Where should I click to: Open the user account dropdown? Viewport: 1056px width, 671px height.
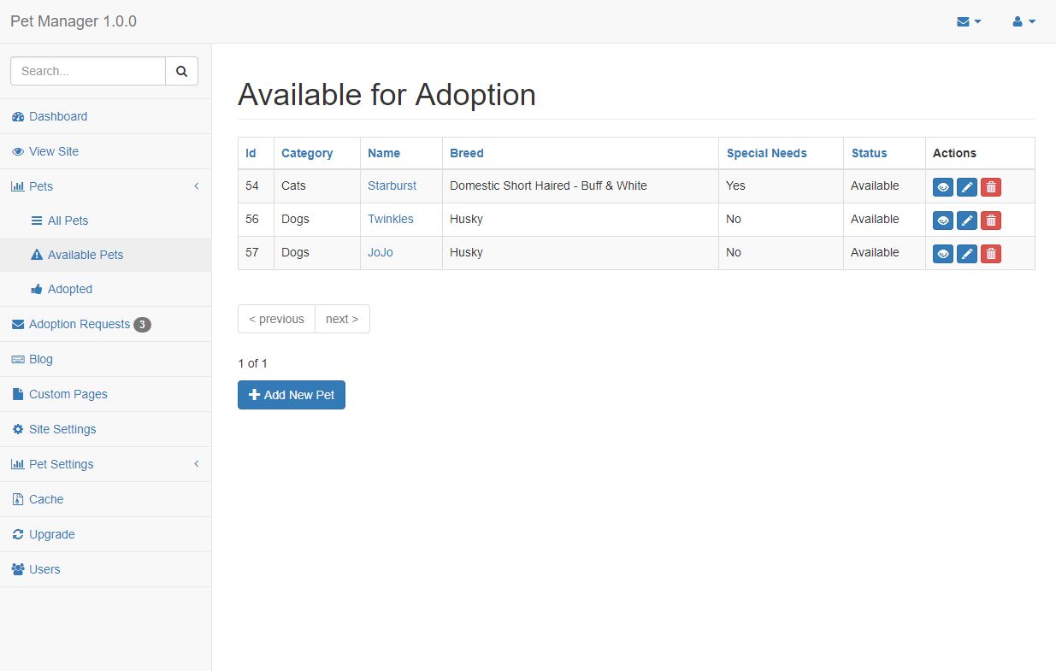point(1024,21)
